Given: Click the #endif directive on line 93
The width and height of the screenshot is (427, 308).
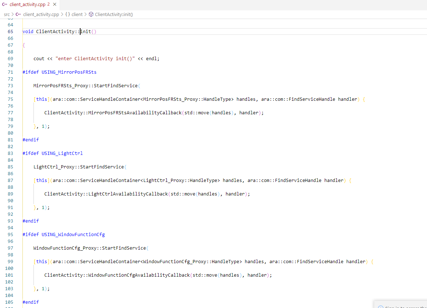Looking at the screenshot, I should (31, 221).
